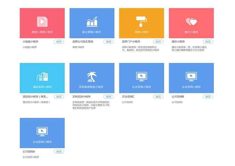The width and height of the screenshot is (235, 166).
Task: Click the monitor icon above 企业官网C
Action: [141, 77]
